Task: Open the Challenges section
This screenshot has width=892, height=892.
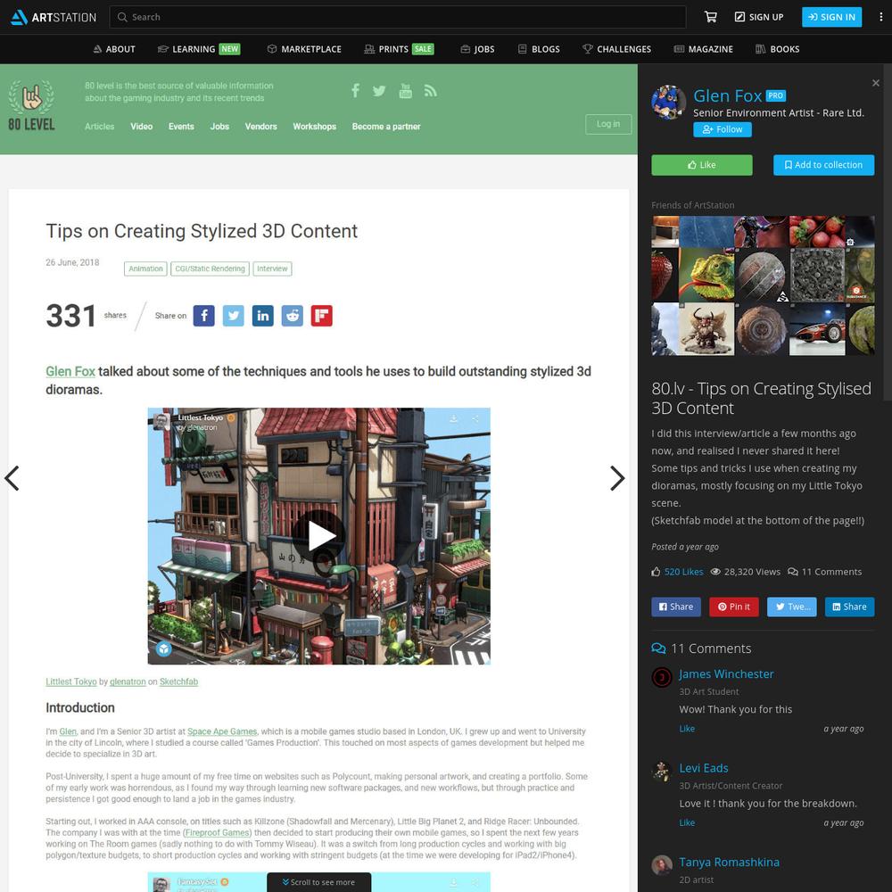Action: click(616, 49)
